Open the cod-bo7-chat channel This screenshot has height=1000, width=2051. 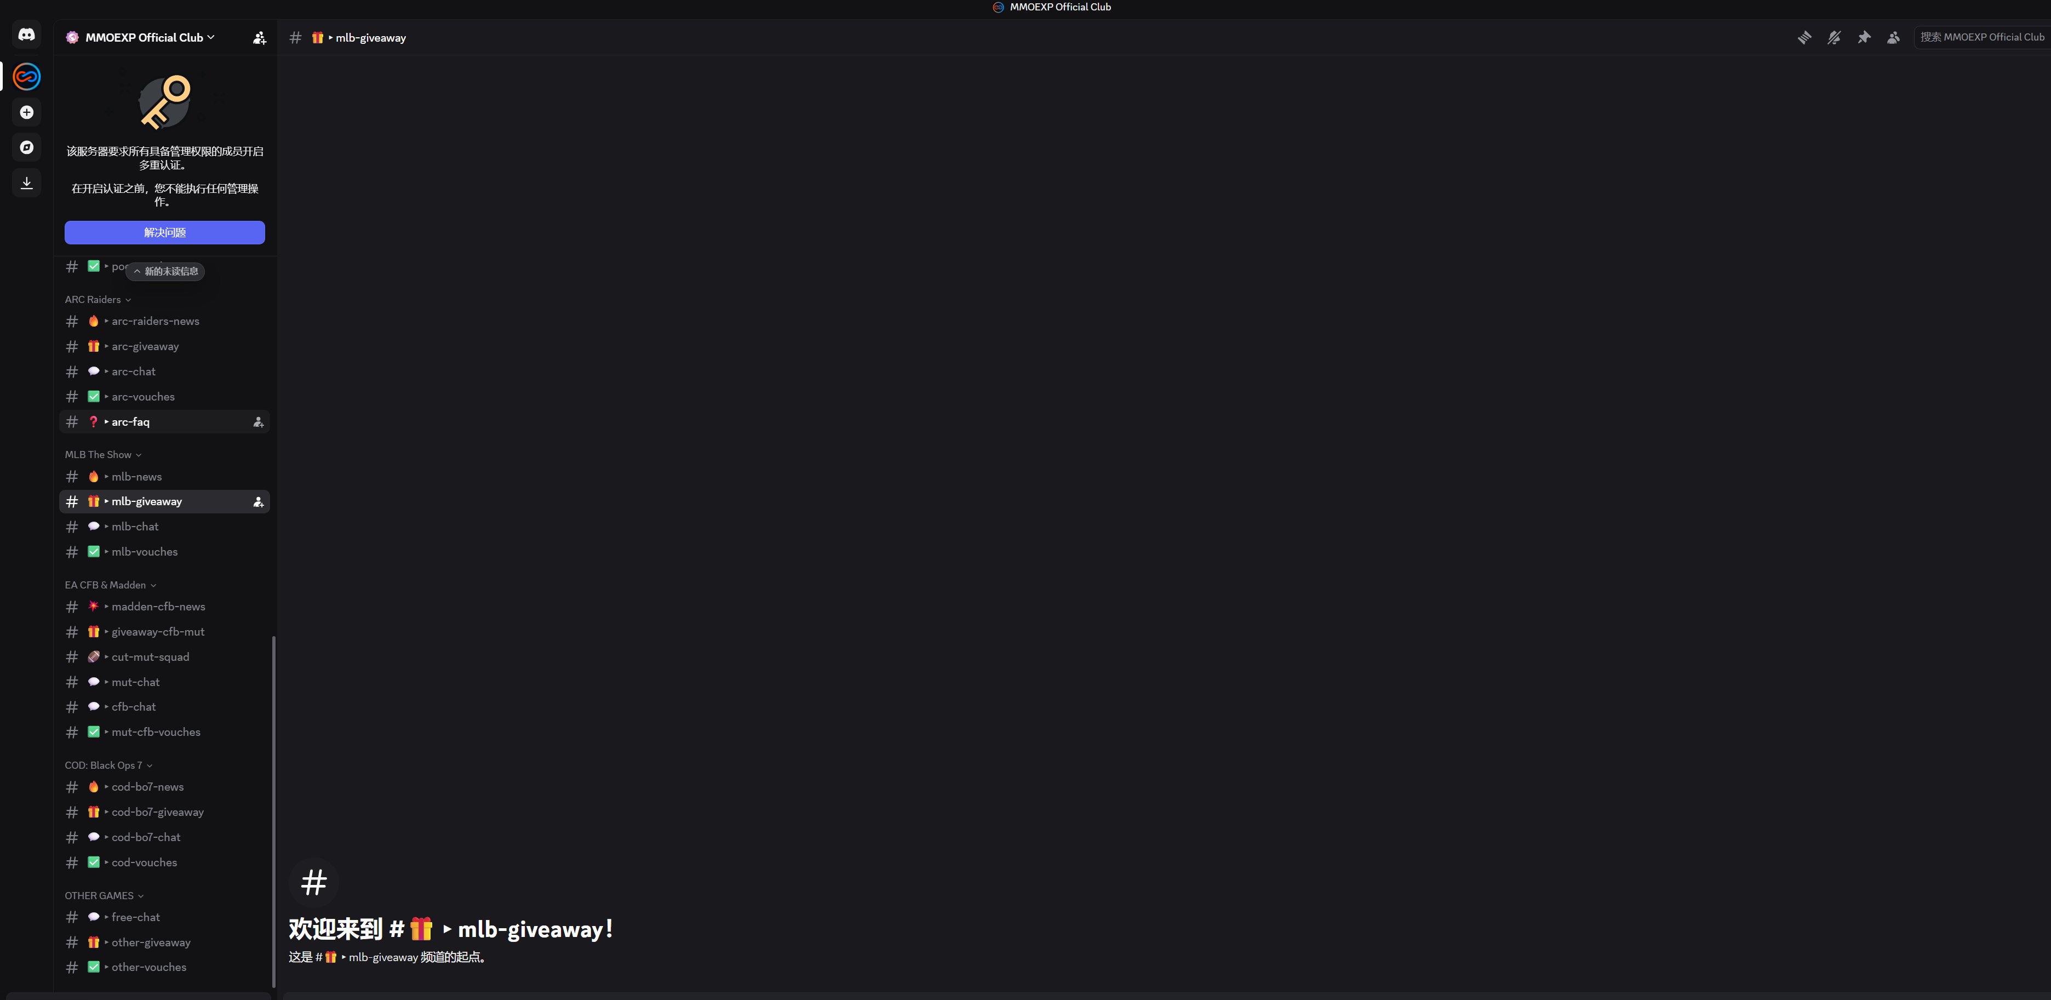click(165, 838)
